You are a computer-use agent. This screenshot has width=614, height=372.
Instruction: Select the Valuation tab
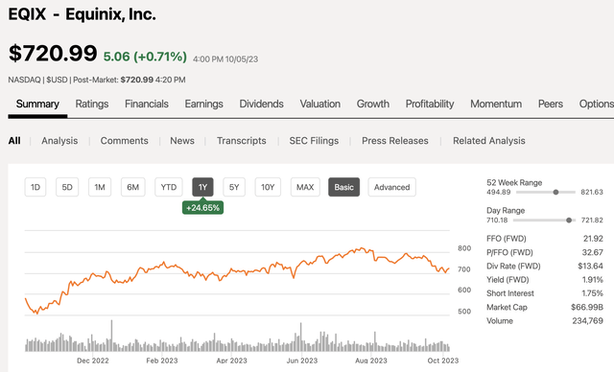coord(319,105)
